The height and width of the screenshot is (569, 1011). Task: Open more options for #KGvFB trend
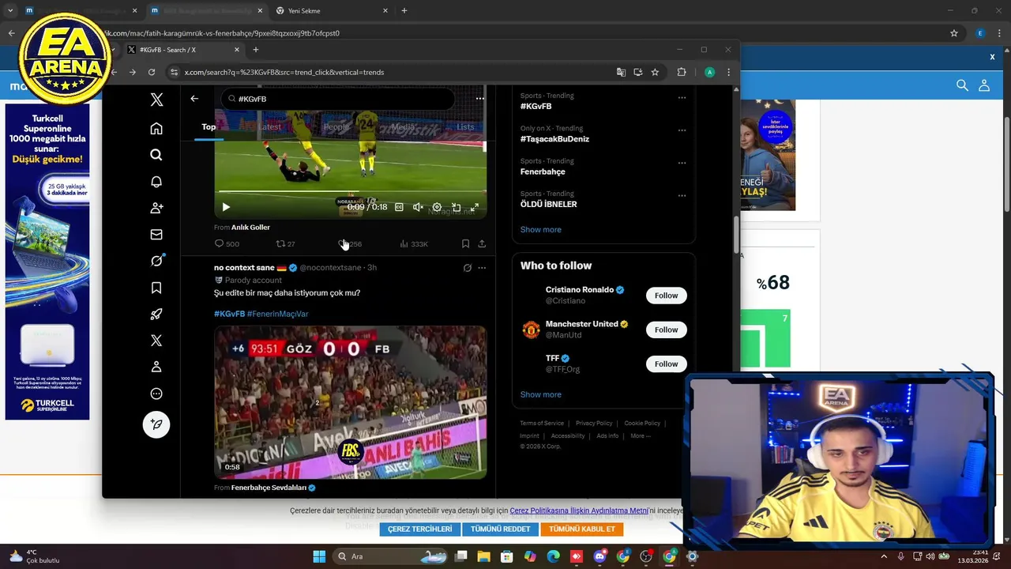[x=682, y=98]
